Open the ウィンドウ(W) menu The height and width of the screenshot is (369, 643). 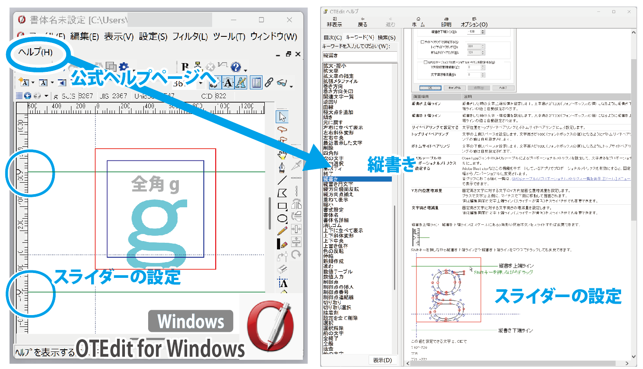(274, 37)
